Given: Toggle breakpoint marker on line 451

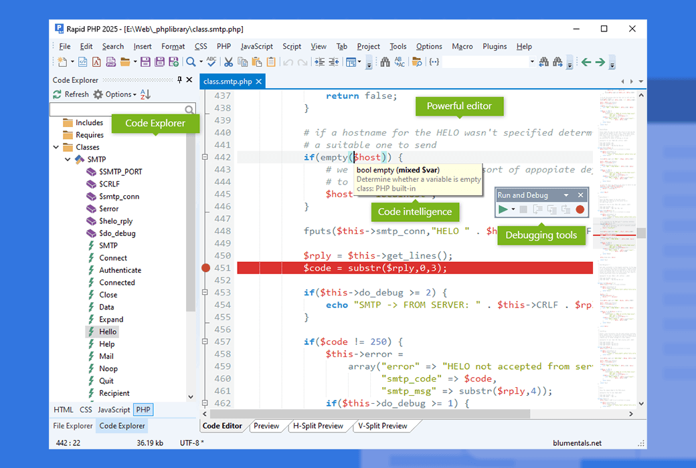Looking at the screenshot, I should 205,268.
